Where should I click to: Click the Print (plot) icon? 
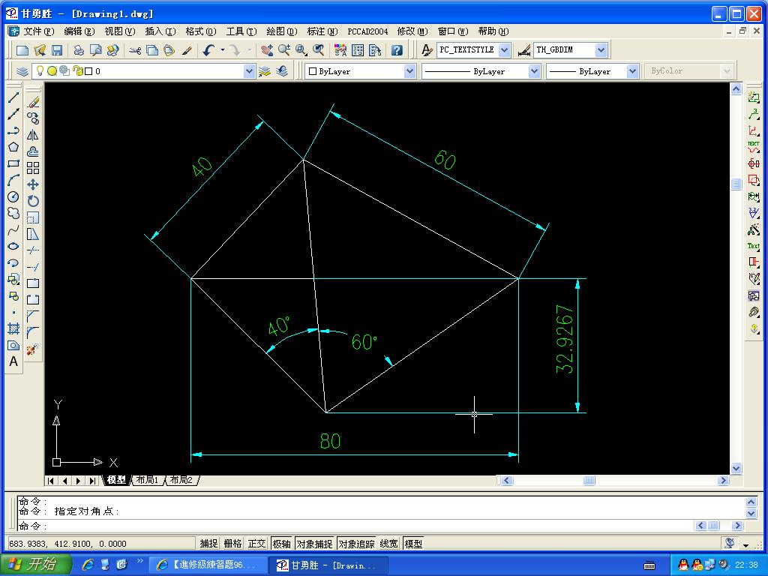pyautogui.click(x=78, y=50)
